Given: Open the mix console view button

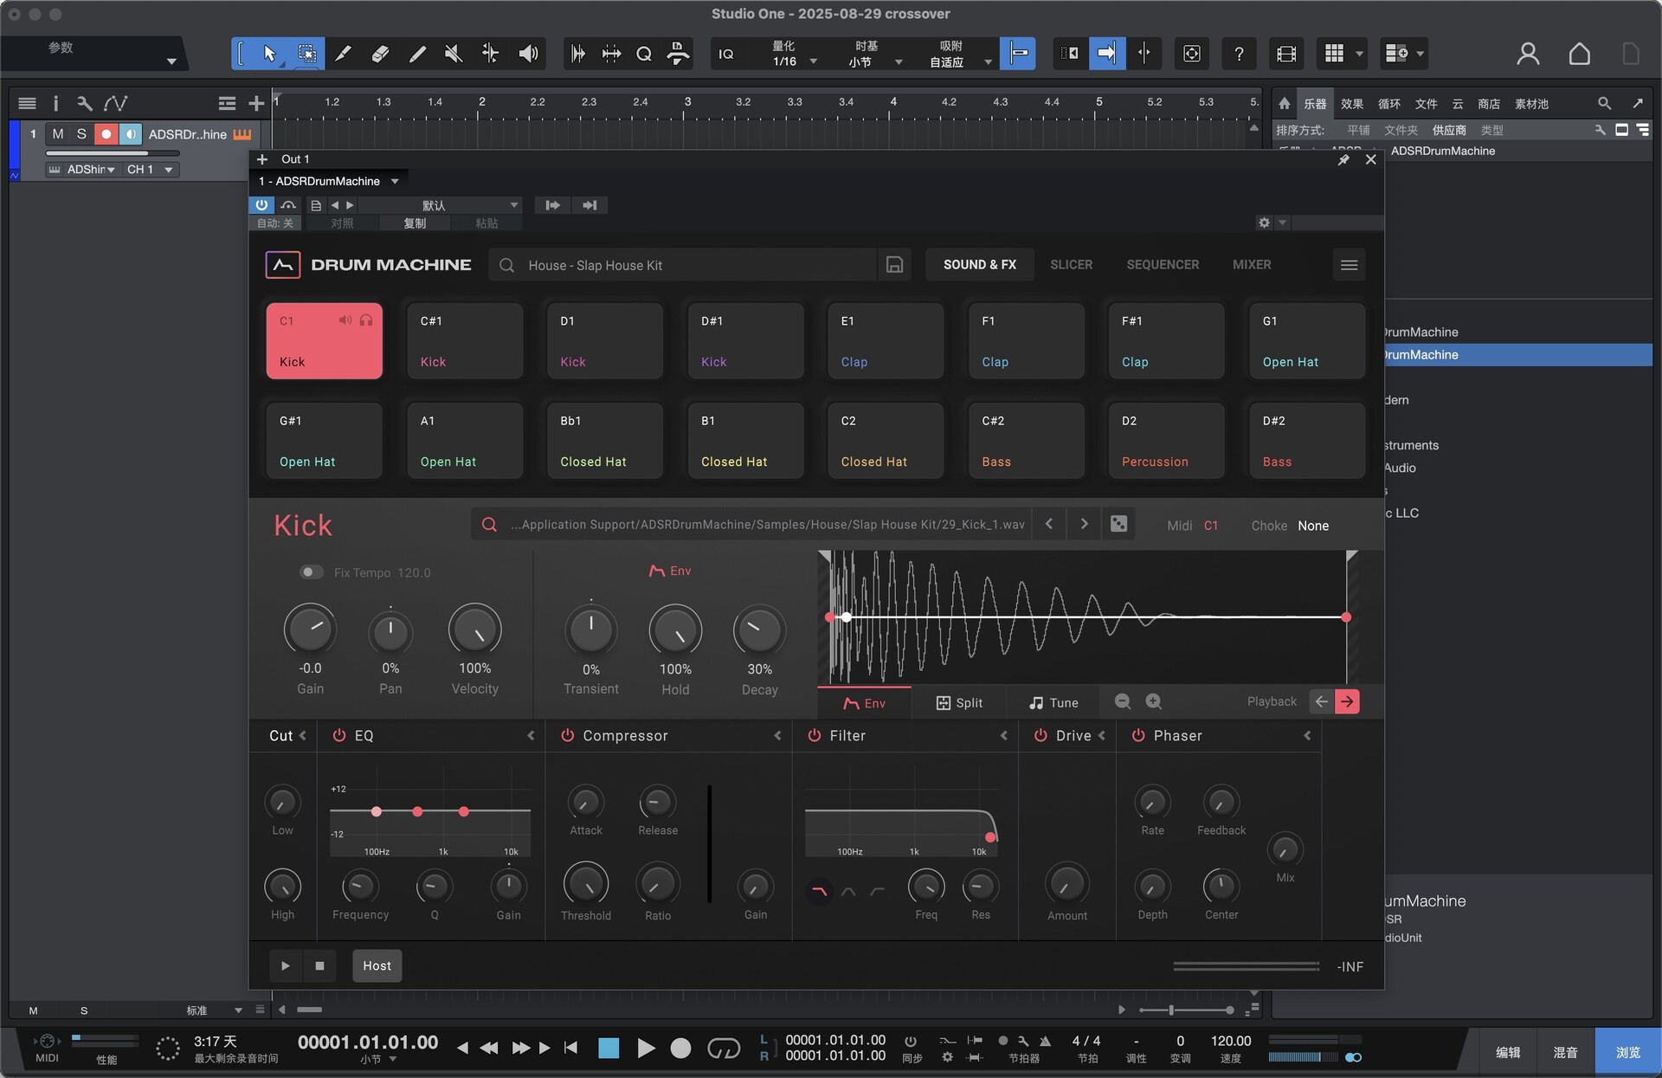Looking at the screenshot, I should (x=1565, y=1052).
